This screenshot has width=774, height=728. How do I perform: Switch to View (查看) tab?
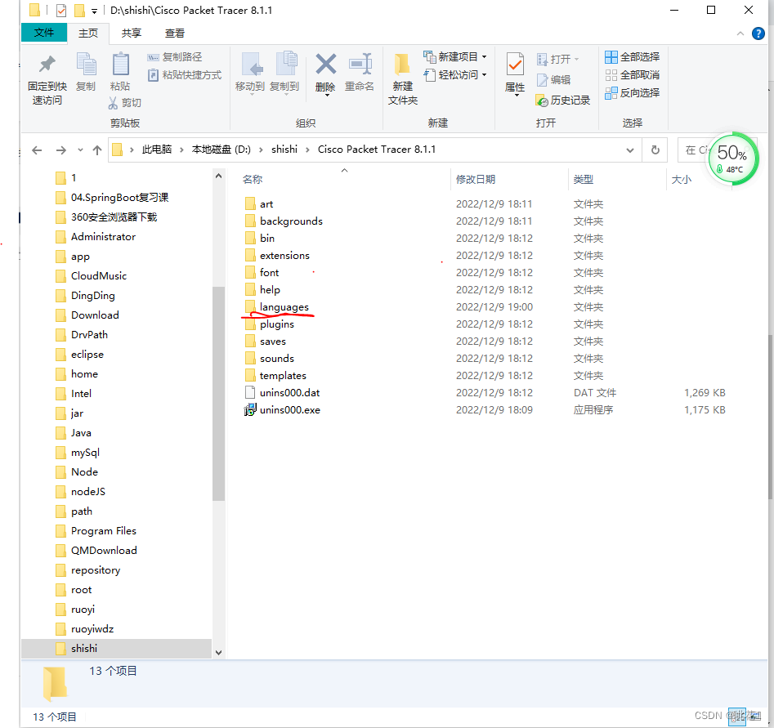click(x=175, y=33)
